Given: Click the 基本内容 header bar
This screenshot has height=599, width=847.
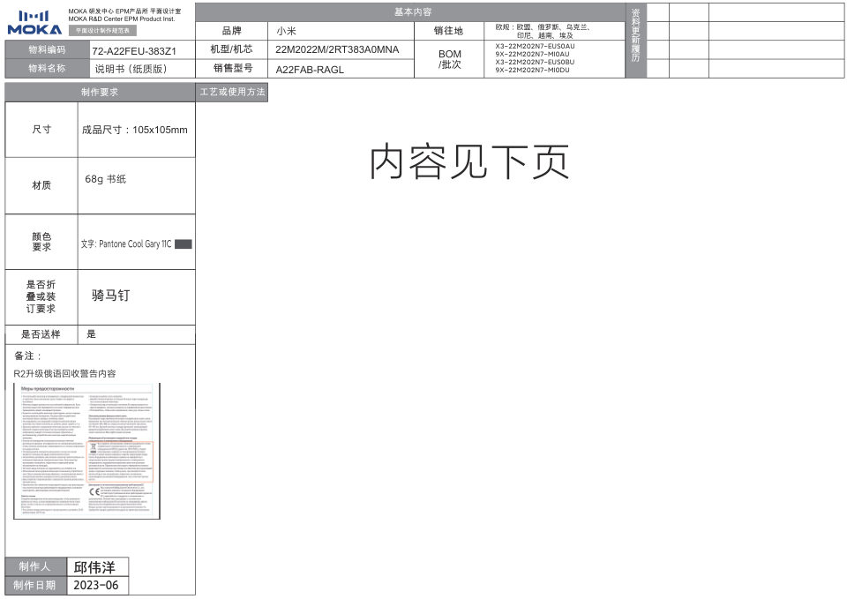Looking at the screenshot, I should point(412,12).
